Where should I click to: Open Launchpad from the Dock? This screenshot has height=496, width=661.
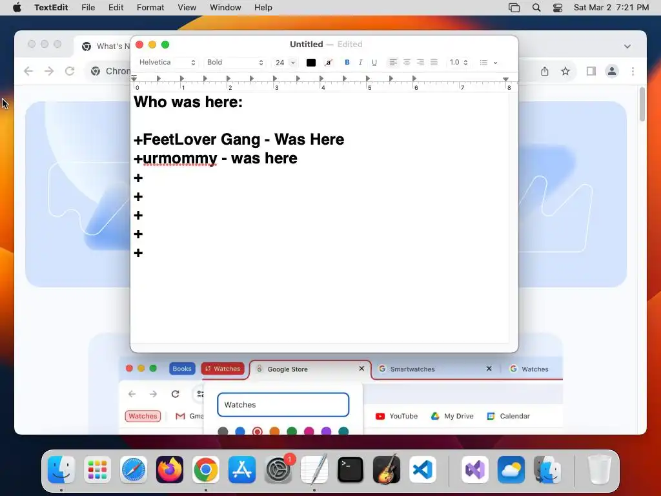click(x=97, y=470)
